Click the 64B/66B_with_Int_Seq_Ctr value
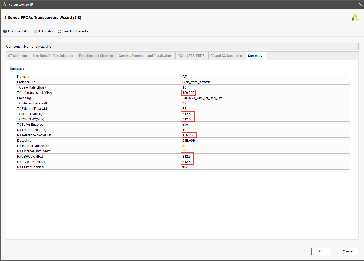364x261 pixels. pos(202,98)
